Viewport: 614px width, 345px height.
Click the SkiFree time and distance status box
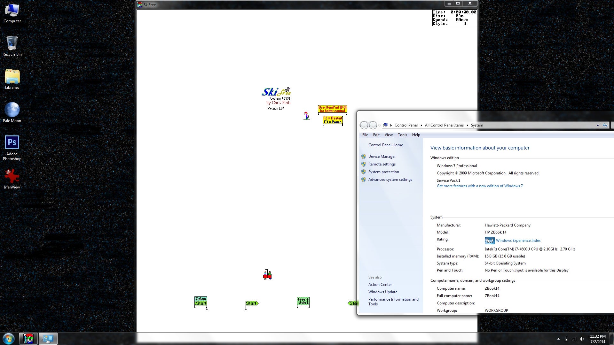coord(454,18)
